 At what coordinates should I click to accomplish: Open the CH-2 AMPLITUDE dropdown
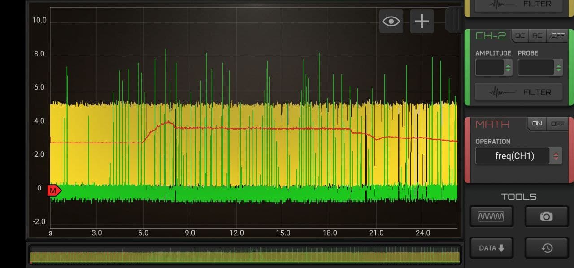coord(494,68)
